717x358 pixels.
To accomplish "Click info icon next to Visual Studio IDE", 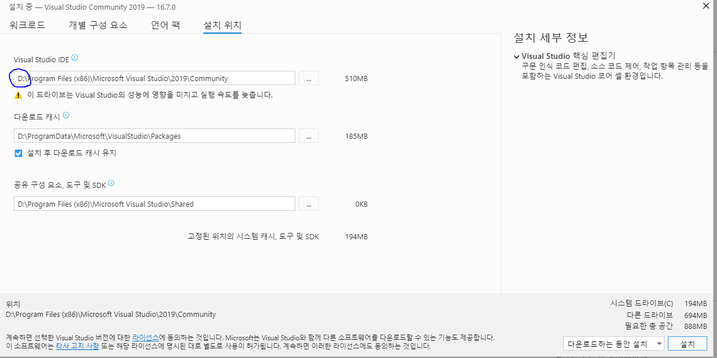I will point(75,58).
